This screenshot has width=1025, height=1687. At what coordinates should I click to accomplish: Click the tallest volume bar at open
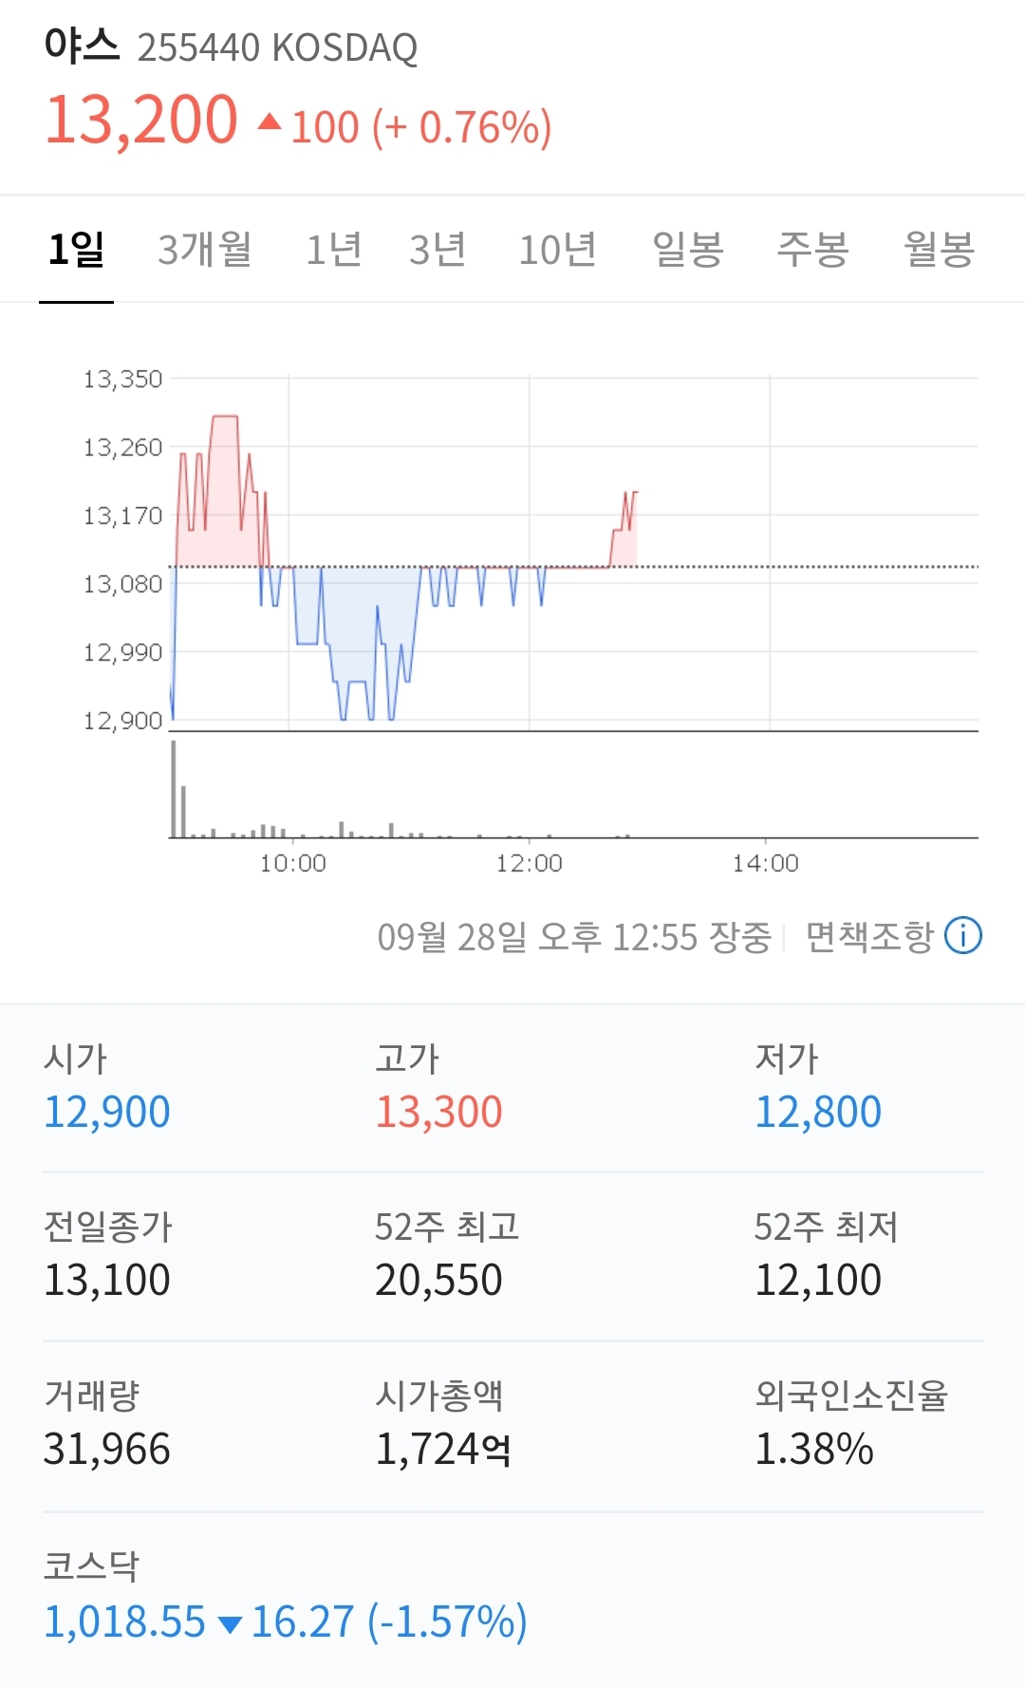[174, 788]
